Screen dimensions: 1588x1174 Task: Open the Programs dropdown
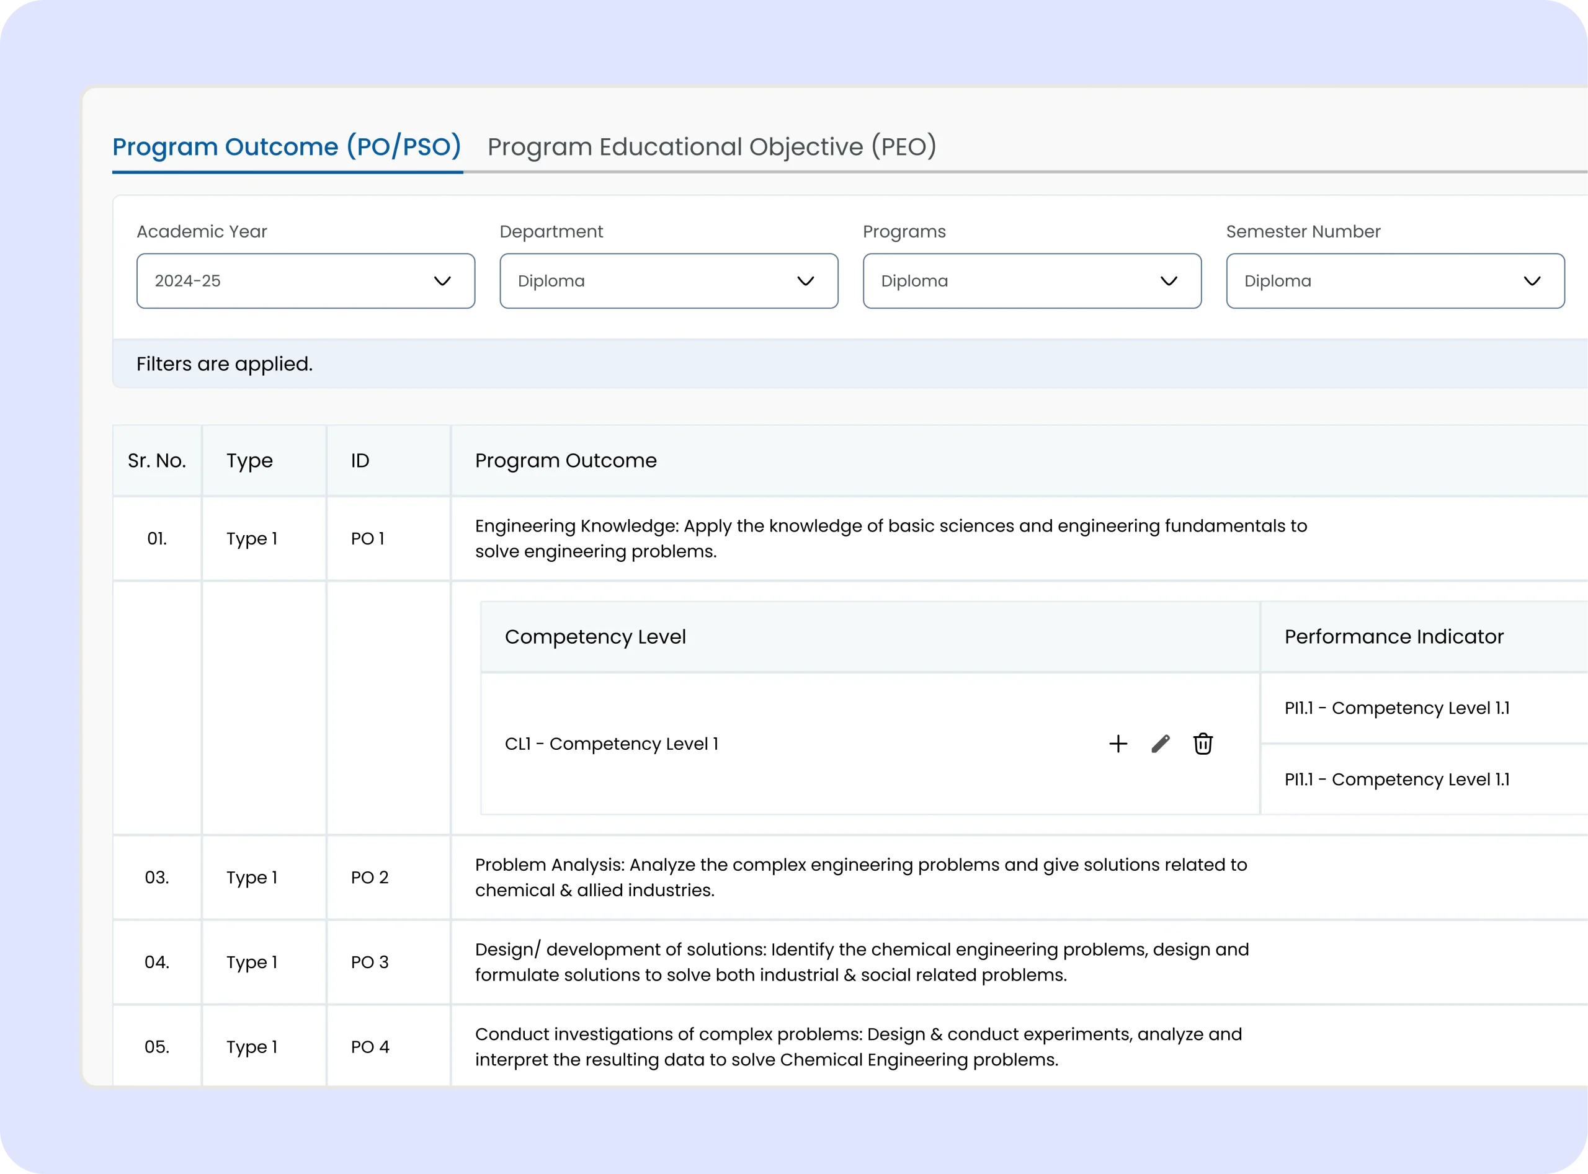click(1032, 281)
